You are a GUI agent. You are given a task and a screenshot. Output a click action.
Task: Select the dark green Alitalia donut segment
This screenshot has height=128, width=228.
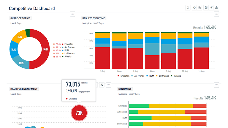coord(28,33)
